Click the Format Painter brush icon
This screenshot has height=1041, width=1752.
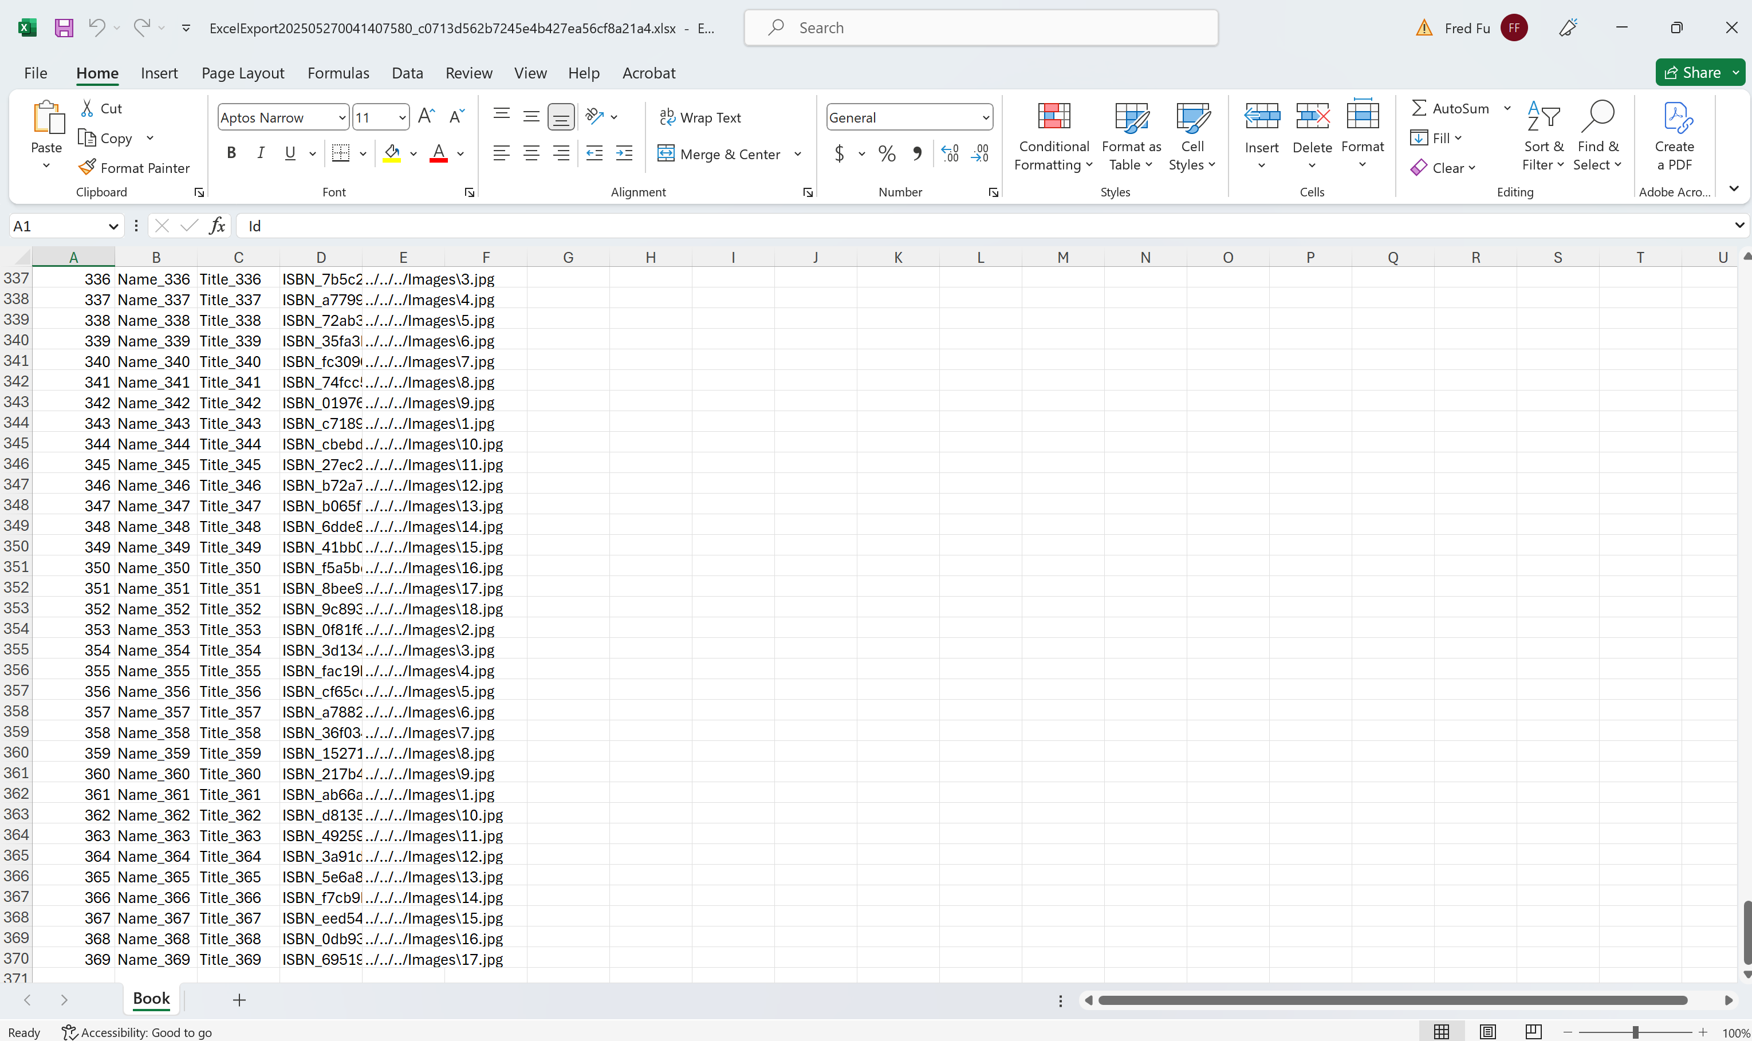(x=87, y=167)
